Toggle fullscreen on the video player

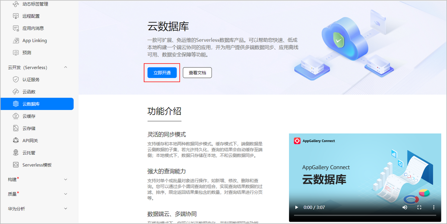[419, 207]
